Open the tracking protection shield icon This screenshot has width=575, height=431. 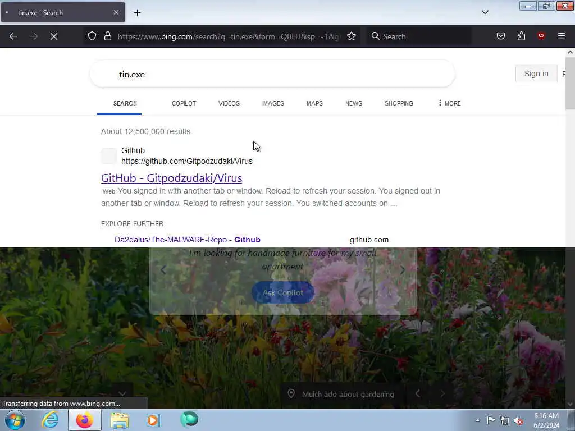click(92, 36)
